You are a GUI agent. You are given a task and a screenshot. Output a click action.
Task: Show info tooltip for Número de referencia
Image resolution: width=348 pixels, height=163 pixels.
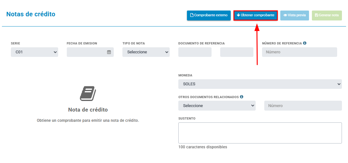tap(305, 43)
